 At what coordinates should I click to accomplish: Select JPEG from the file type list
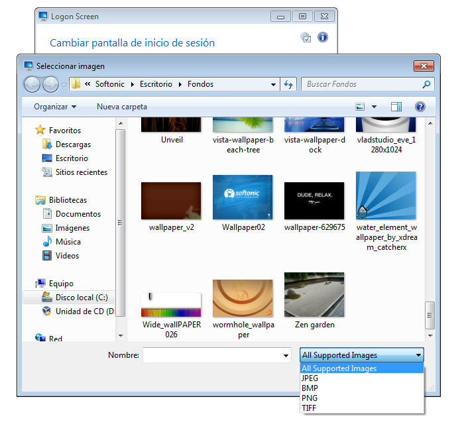point(310,378)
